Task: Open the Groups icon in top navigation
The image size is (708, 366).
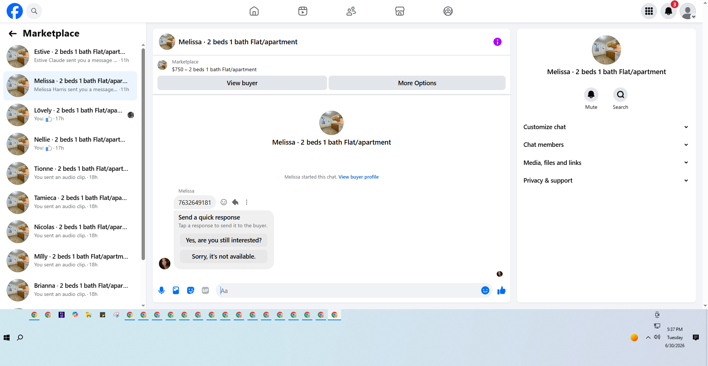Action: pos(448,11)
